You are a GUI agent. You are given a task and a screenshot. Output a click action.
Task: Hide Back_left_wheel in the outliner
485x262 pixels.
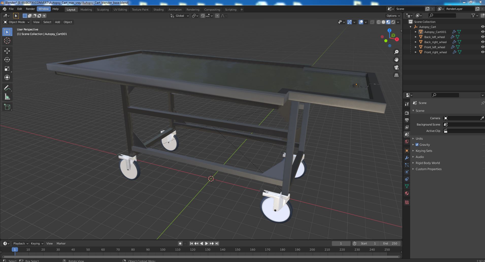[482, 37]
